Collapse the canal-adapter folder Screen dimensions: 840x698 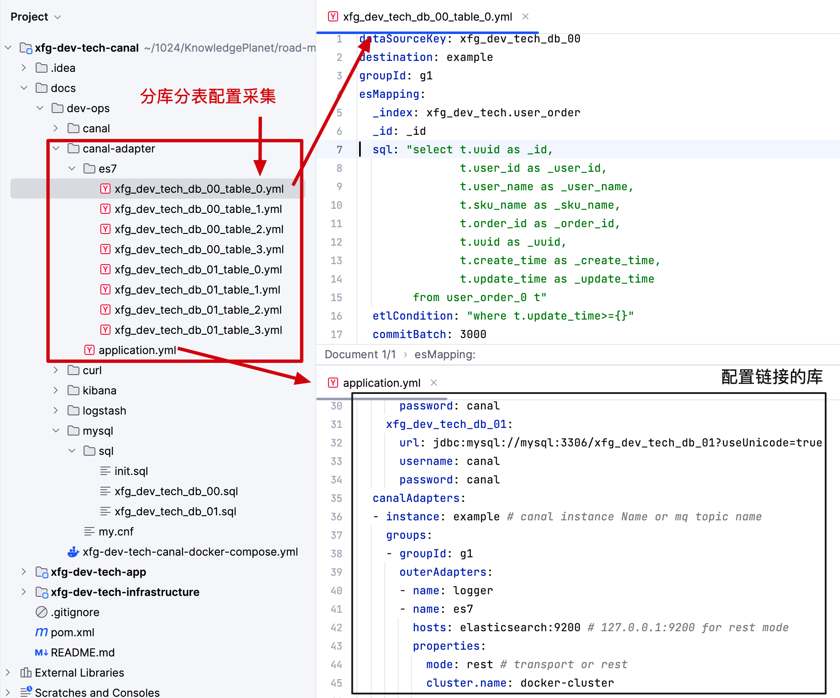pos(56,149)
